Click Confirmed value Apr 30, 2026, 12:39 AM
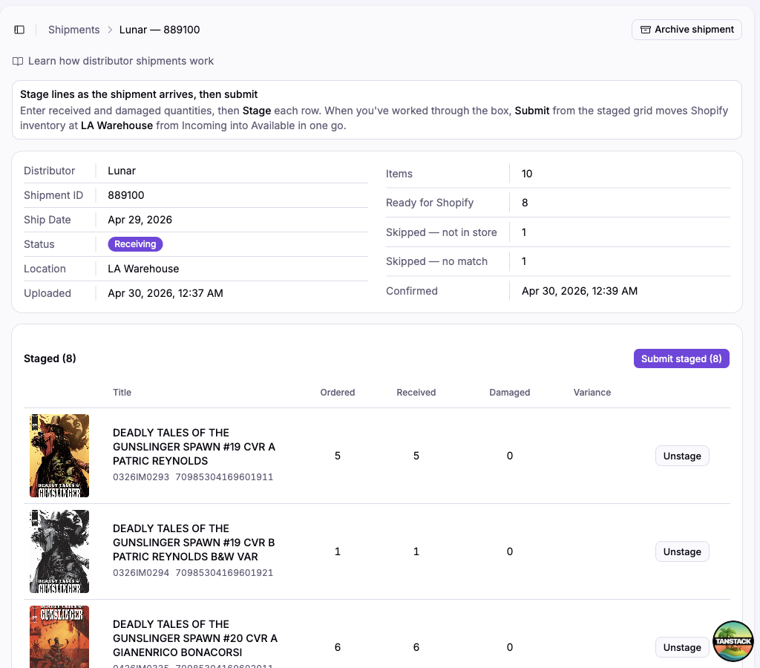The width and height of the screenshot is (760, 668). [x=580, y=291]
